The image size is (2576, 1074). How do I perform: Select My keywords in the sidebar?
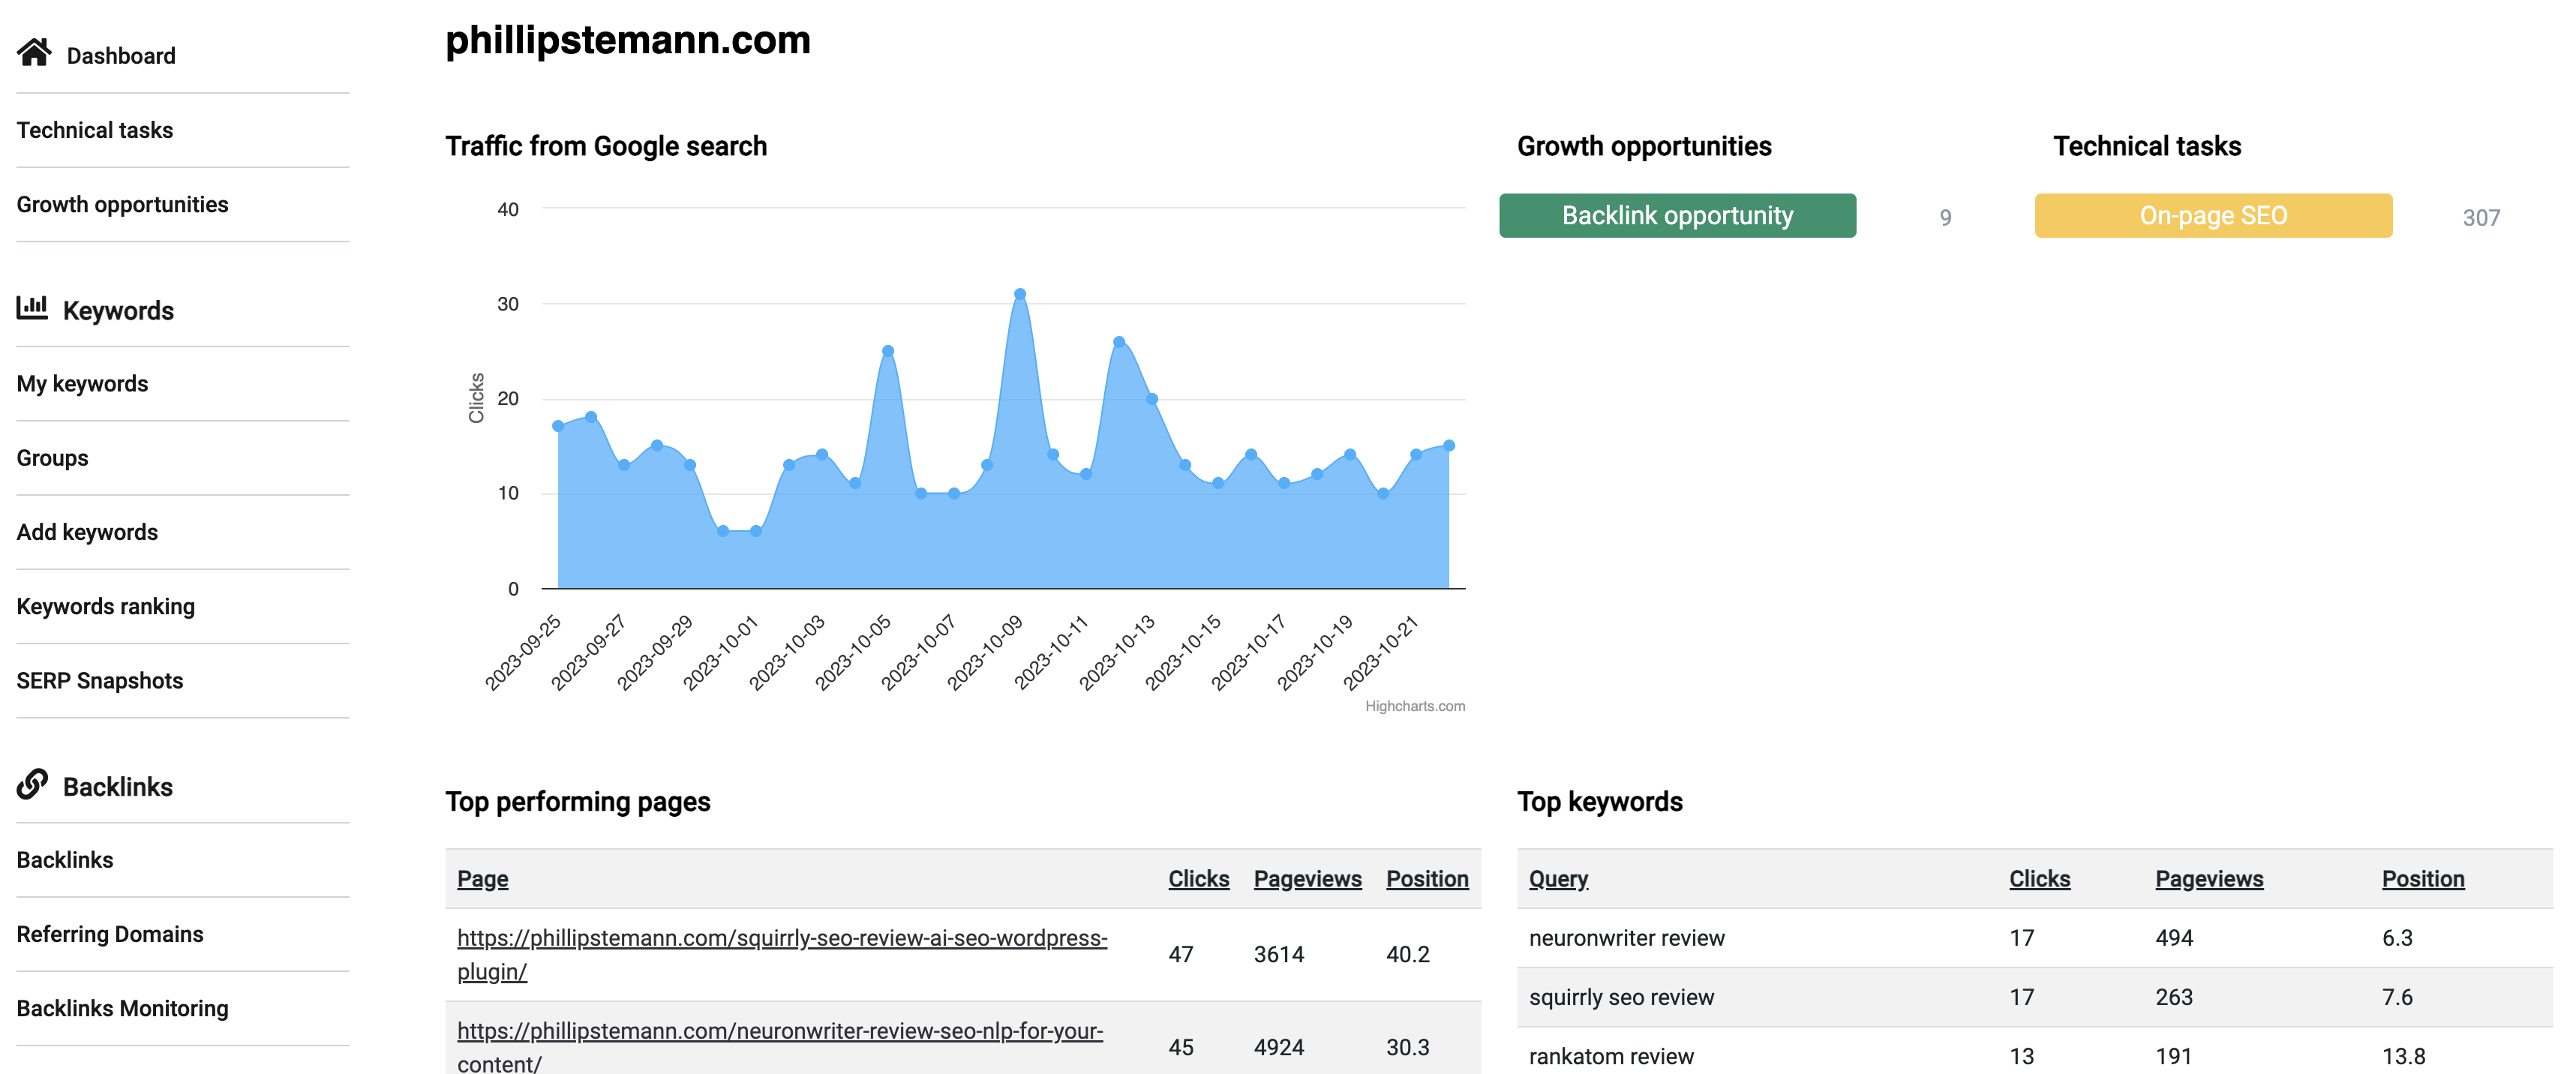pyautogui.click(x=82, y=384)
